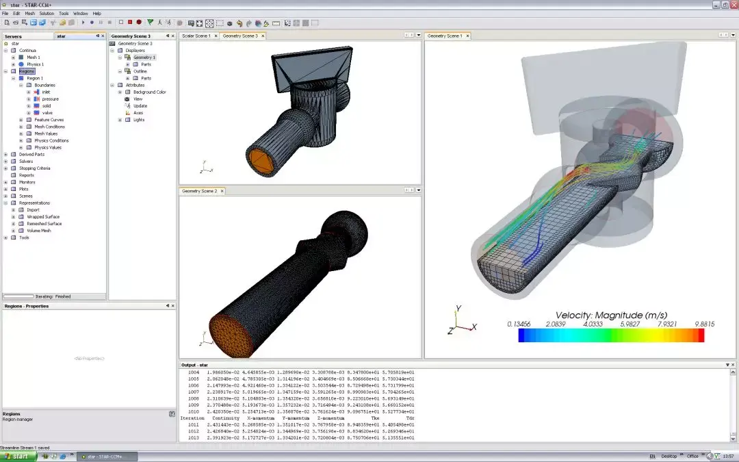Expand the Volume Mesh node

click(13, 231)
